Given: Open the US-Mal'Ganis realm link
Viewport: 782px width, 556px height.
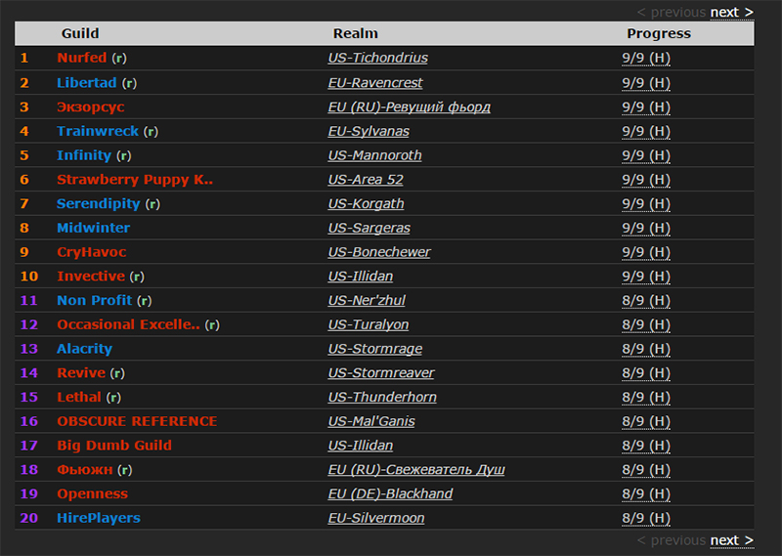Looking at the screenshot, I should [371, 422].
